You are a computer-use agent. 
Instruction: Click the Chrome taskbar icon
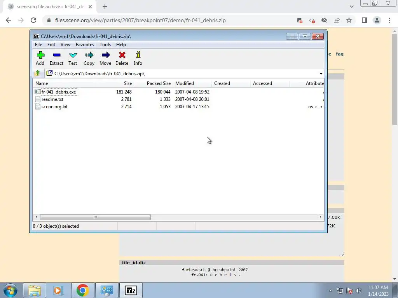(82, 290)
